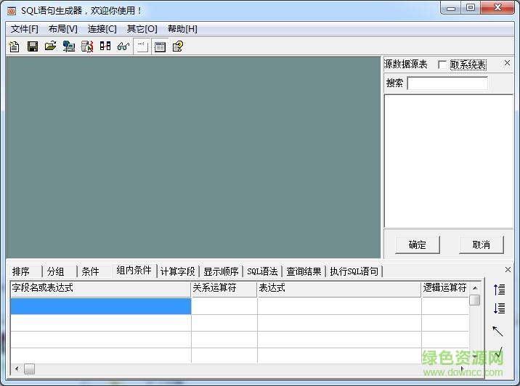The image size is (520, 386).
Task: Switch to the SQL语法 tab
Action: (262, 271)
